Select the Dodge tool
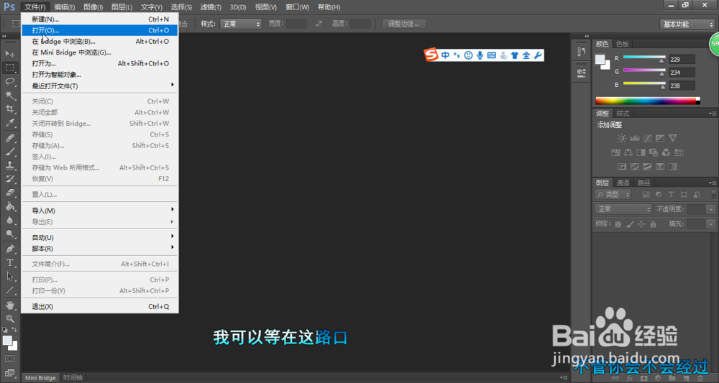This screenshot has width=719, height=383. [x=9, y=234]
